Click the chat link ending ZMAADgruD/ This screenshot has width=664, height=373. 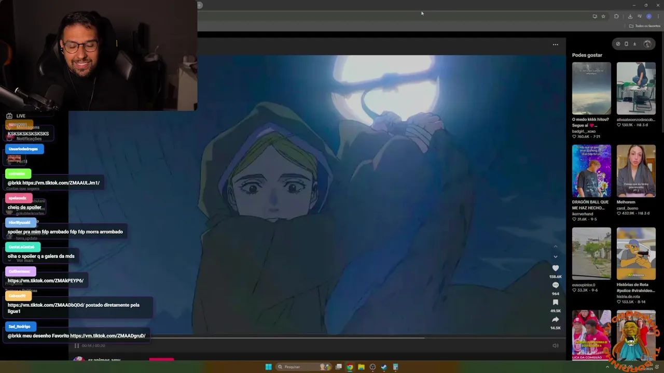[108, 336]
